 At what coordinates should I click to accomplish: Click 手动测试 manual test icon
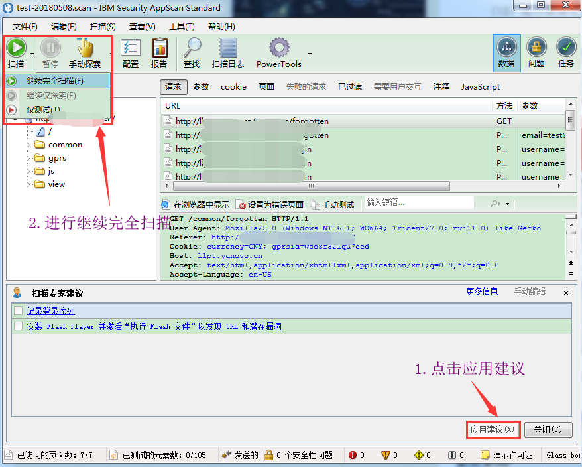pyautogui.click(x=315, y=204)
